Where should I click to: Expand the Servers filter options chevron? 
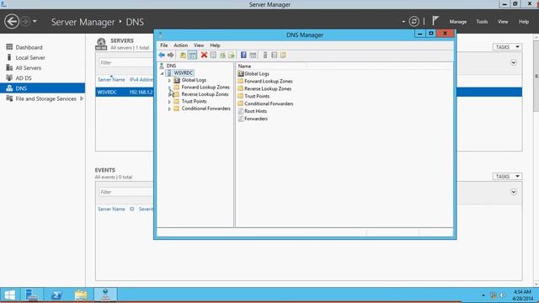click(x=514, y=62)
